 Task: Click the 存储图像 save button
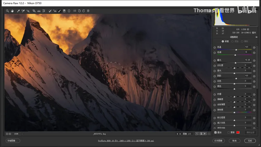pos(13,141)
